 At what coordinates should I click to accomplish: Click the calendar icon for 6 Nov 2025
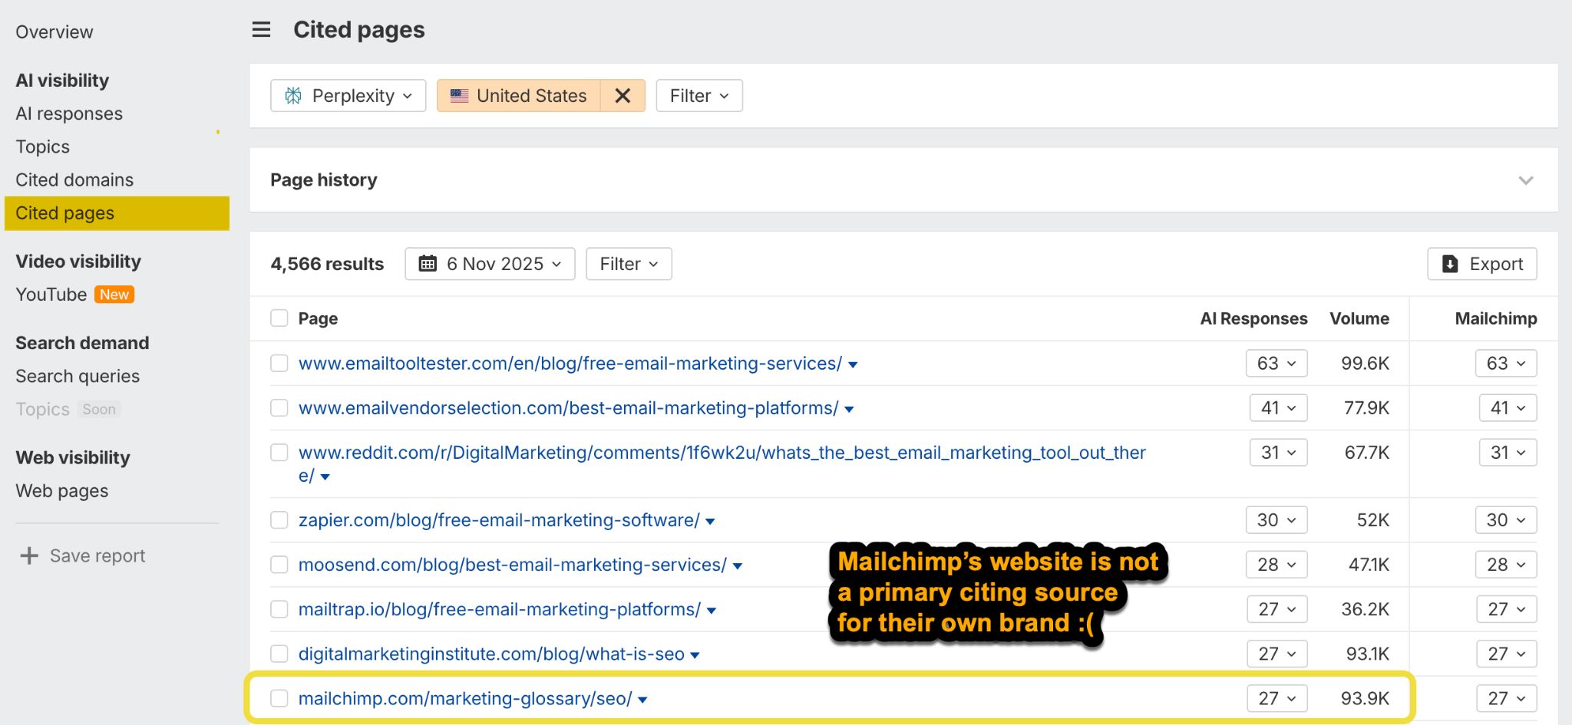(x=428, y=264)
